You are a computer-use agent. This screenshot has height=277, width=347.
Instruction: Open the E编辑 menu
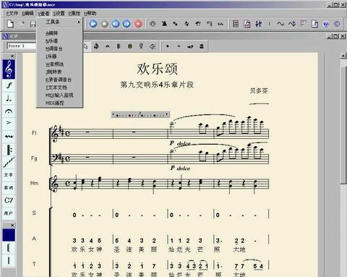27,13
